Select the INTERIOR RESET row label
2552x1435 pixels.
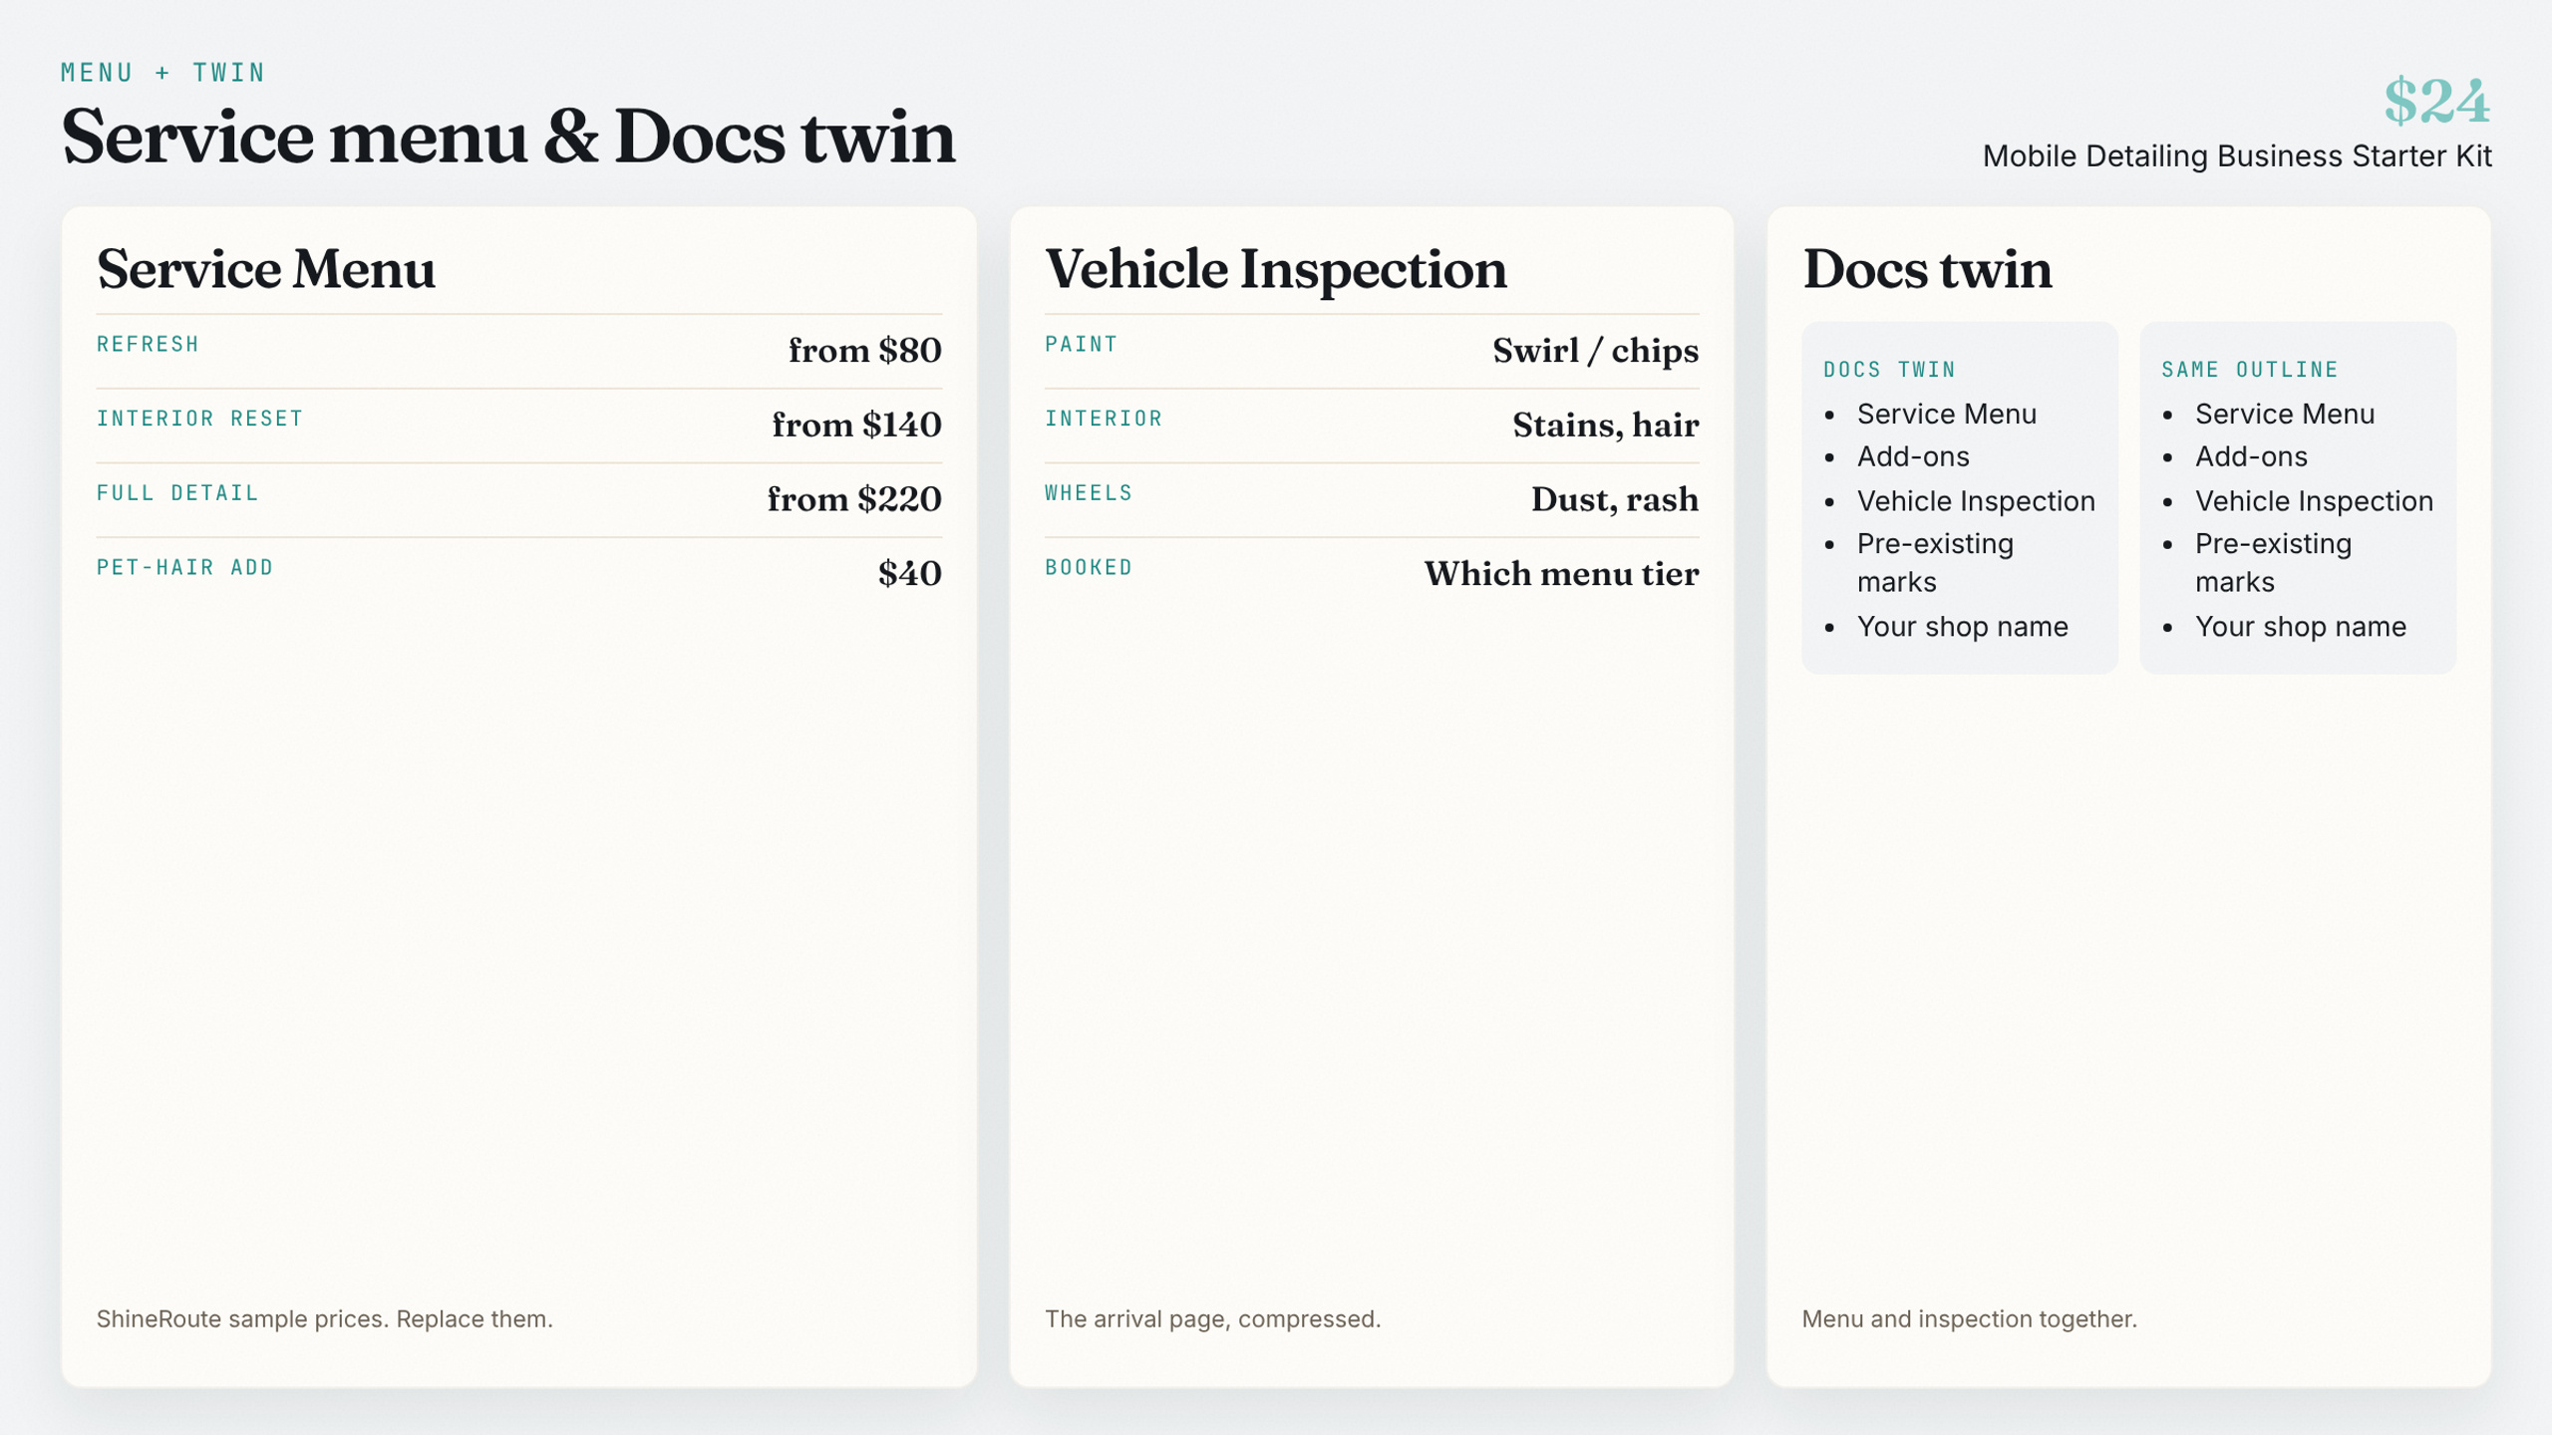pos(200,419)
